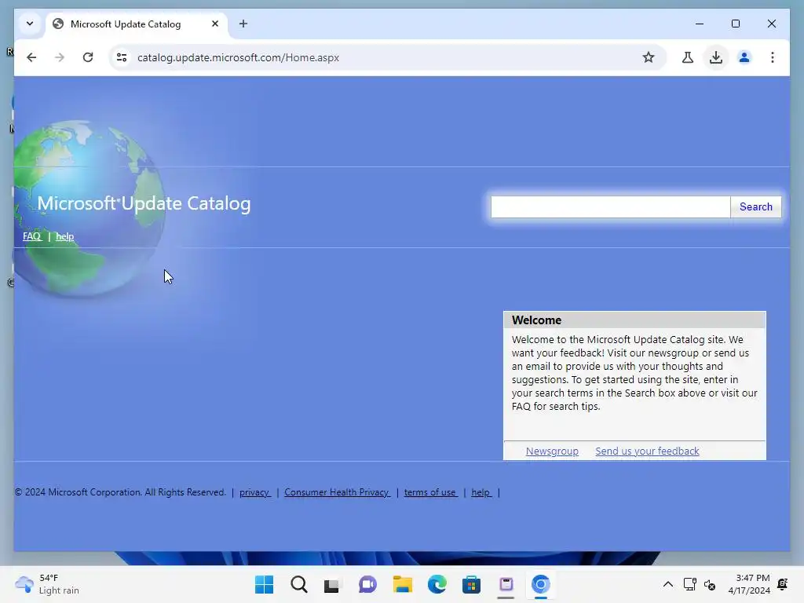Image resolution: width=804 pixels, height=603 pixels.
Task: Open taskbar Search
Action: (x=299, y=584)
